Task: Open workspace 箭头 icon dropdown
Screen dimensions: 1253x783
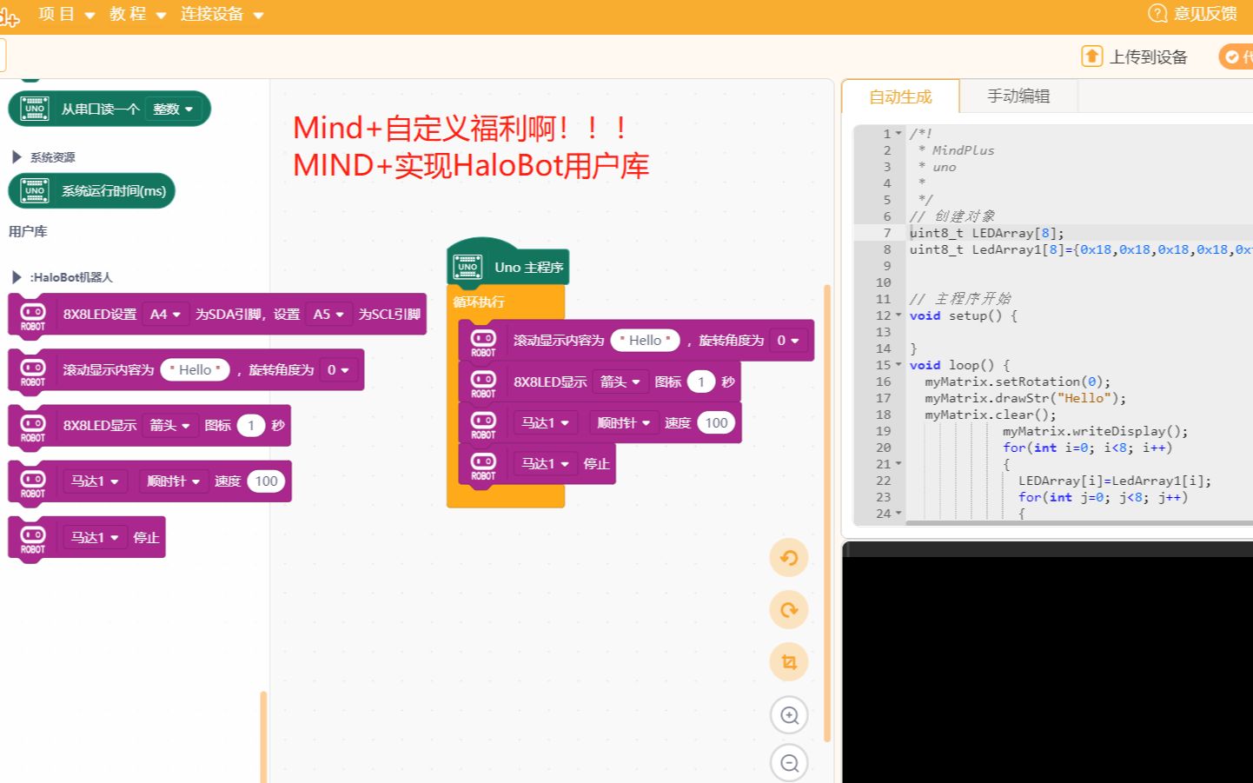Action: [620, 382]
